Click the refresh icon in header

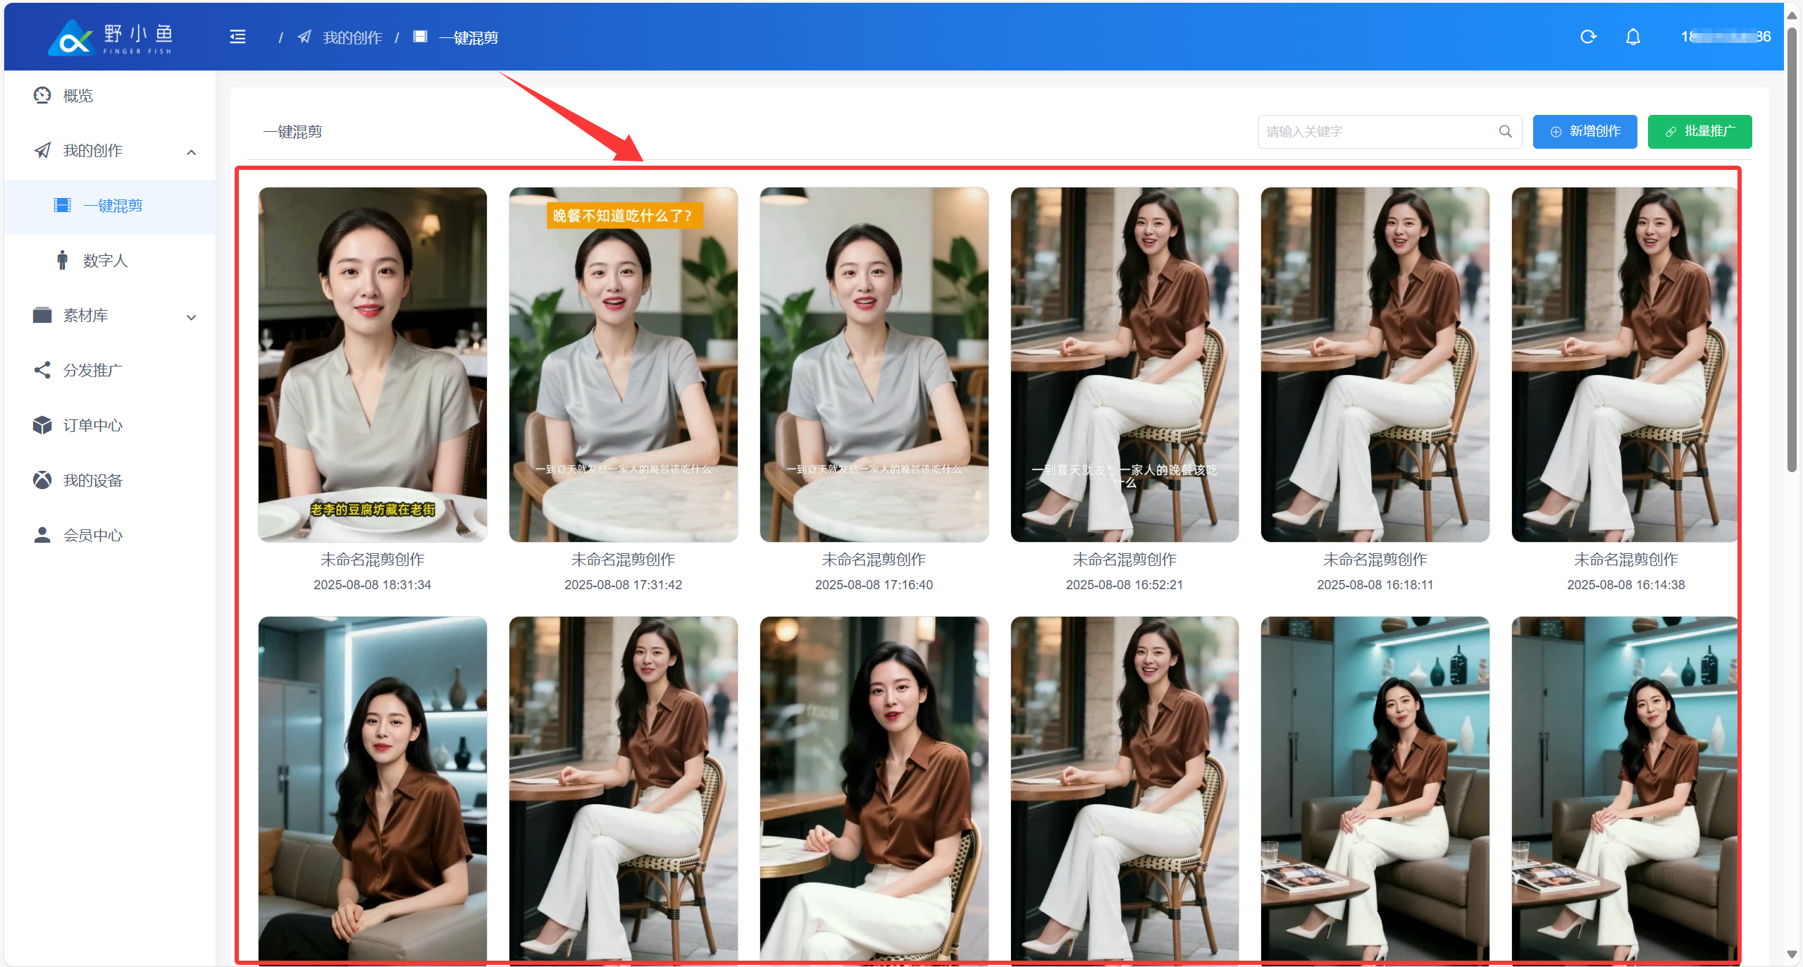point(1587,37)
